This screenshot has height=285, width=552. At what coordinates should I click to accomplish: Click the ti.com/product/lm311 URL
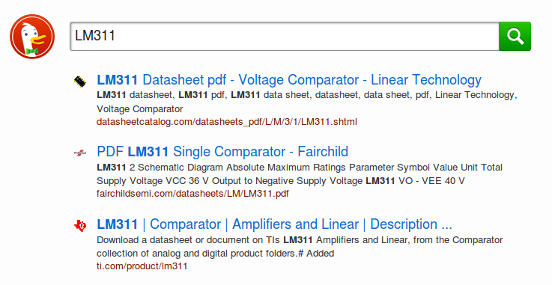tap(142, 266)
